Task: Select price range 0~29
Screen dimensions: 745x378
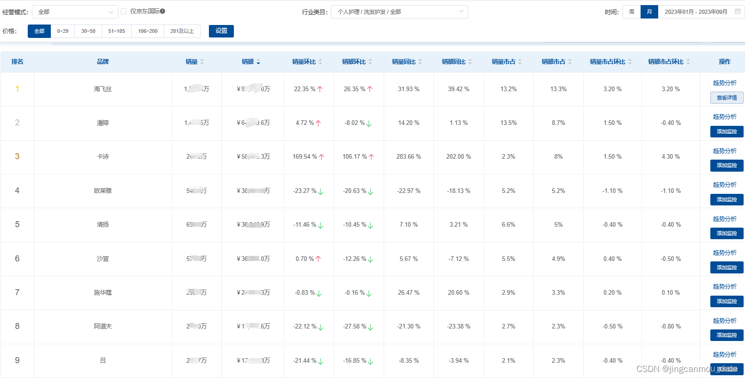Action: click(x=63, y=31)
